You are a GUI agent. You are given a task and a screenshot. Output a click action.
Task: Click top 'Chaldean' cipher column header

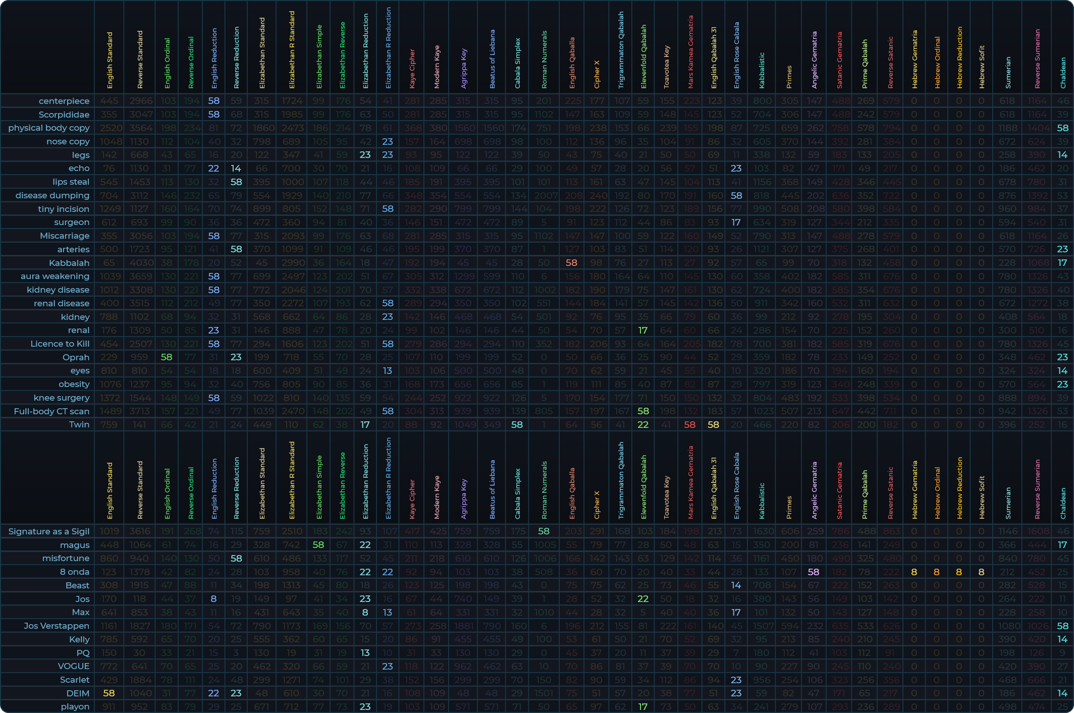pos(1063,72)
